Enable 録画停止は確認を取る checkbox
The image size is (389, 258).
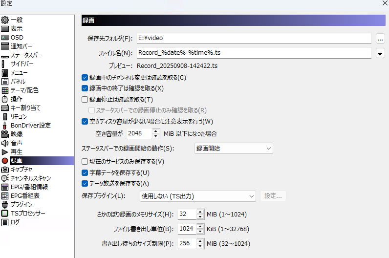85,100
